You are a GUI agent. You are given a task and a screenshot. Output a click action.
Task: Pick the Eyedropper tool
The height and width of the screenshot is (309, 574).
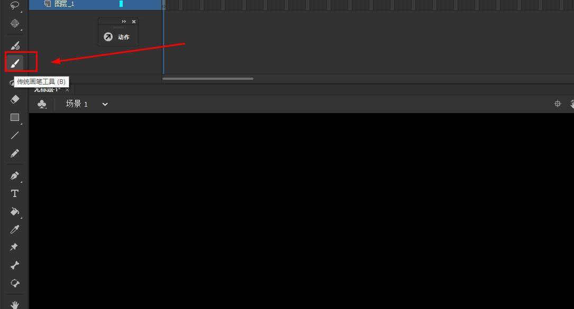coord(15,229)
